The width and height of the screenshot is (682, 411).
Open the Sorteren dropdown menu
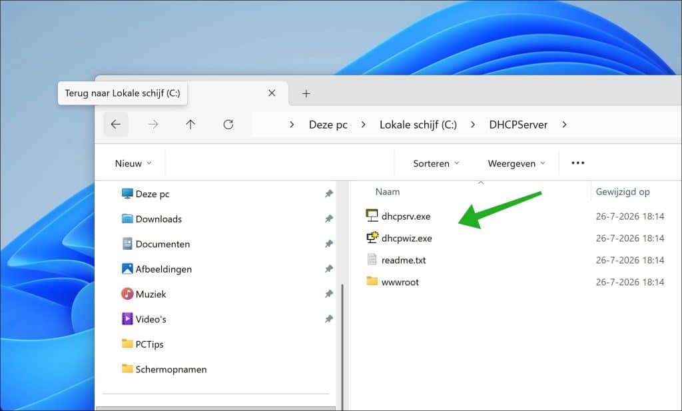(x=436, y=163)
